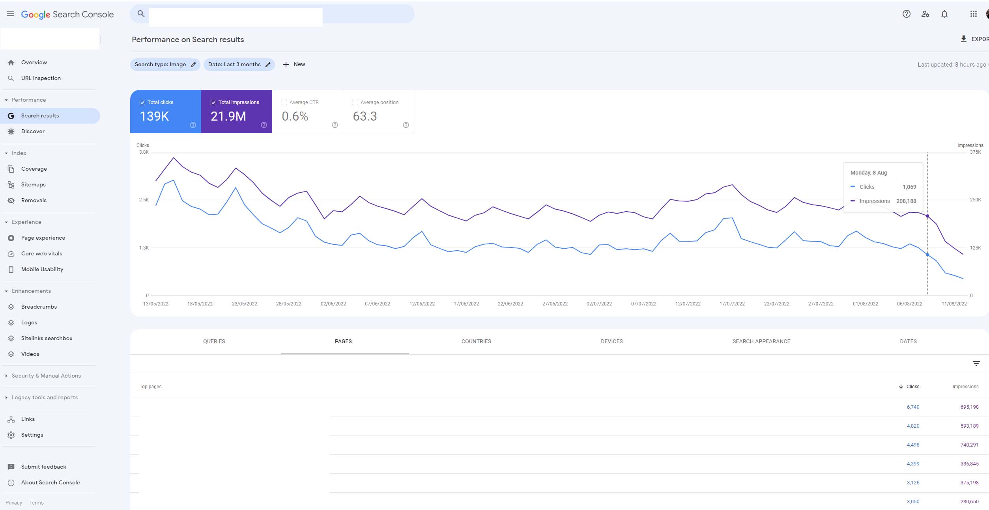
Task: Switch to the Dates tab
Action: [x=908, y=342]
